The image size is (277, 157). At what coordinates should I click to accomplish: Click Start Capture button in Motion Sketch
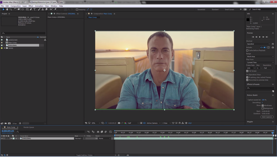point(267,117)
